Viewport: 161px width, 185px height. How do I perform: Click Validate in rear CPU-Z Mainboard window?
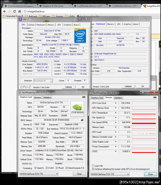(128, 86)
